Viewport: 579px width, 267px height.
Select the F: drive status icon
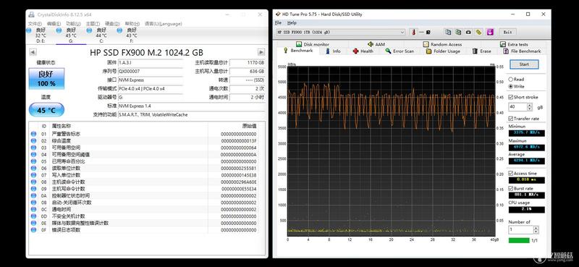(119, 30)
